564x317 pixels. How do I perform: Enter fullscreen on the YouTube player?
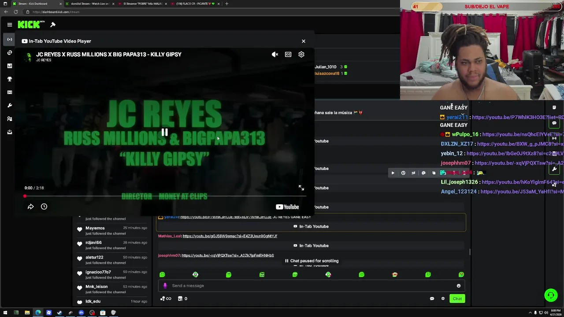(301, 188)
